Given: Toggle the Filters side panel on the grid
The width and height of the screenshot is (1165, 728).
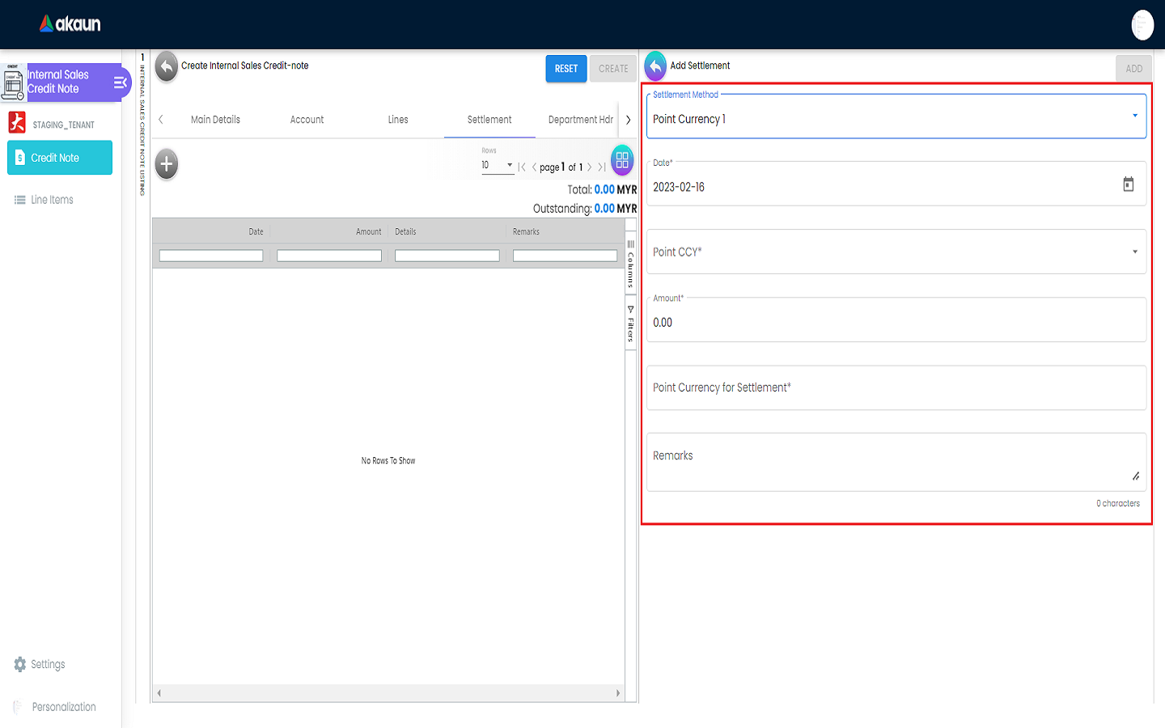Looking at the screenshot, I should (631, 324).
